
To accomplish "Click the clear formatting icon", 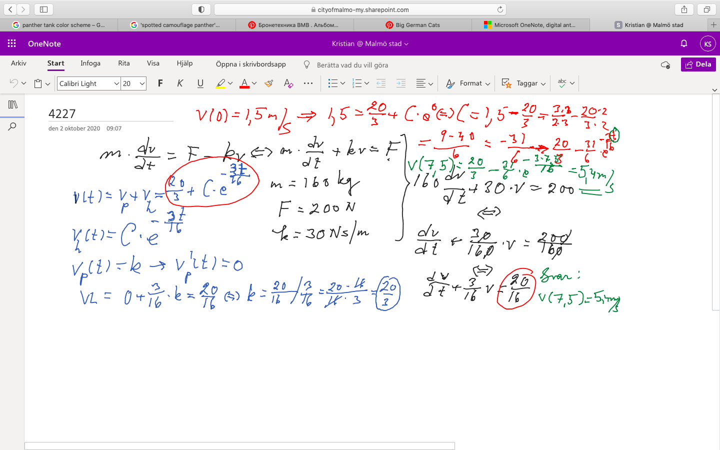I will pos(288,83).
